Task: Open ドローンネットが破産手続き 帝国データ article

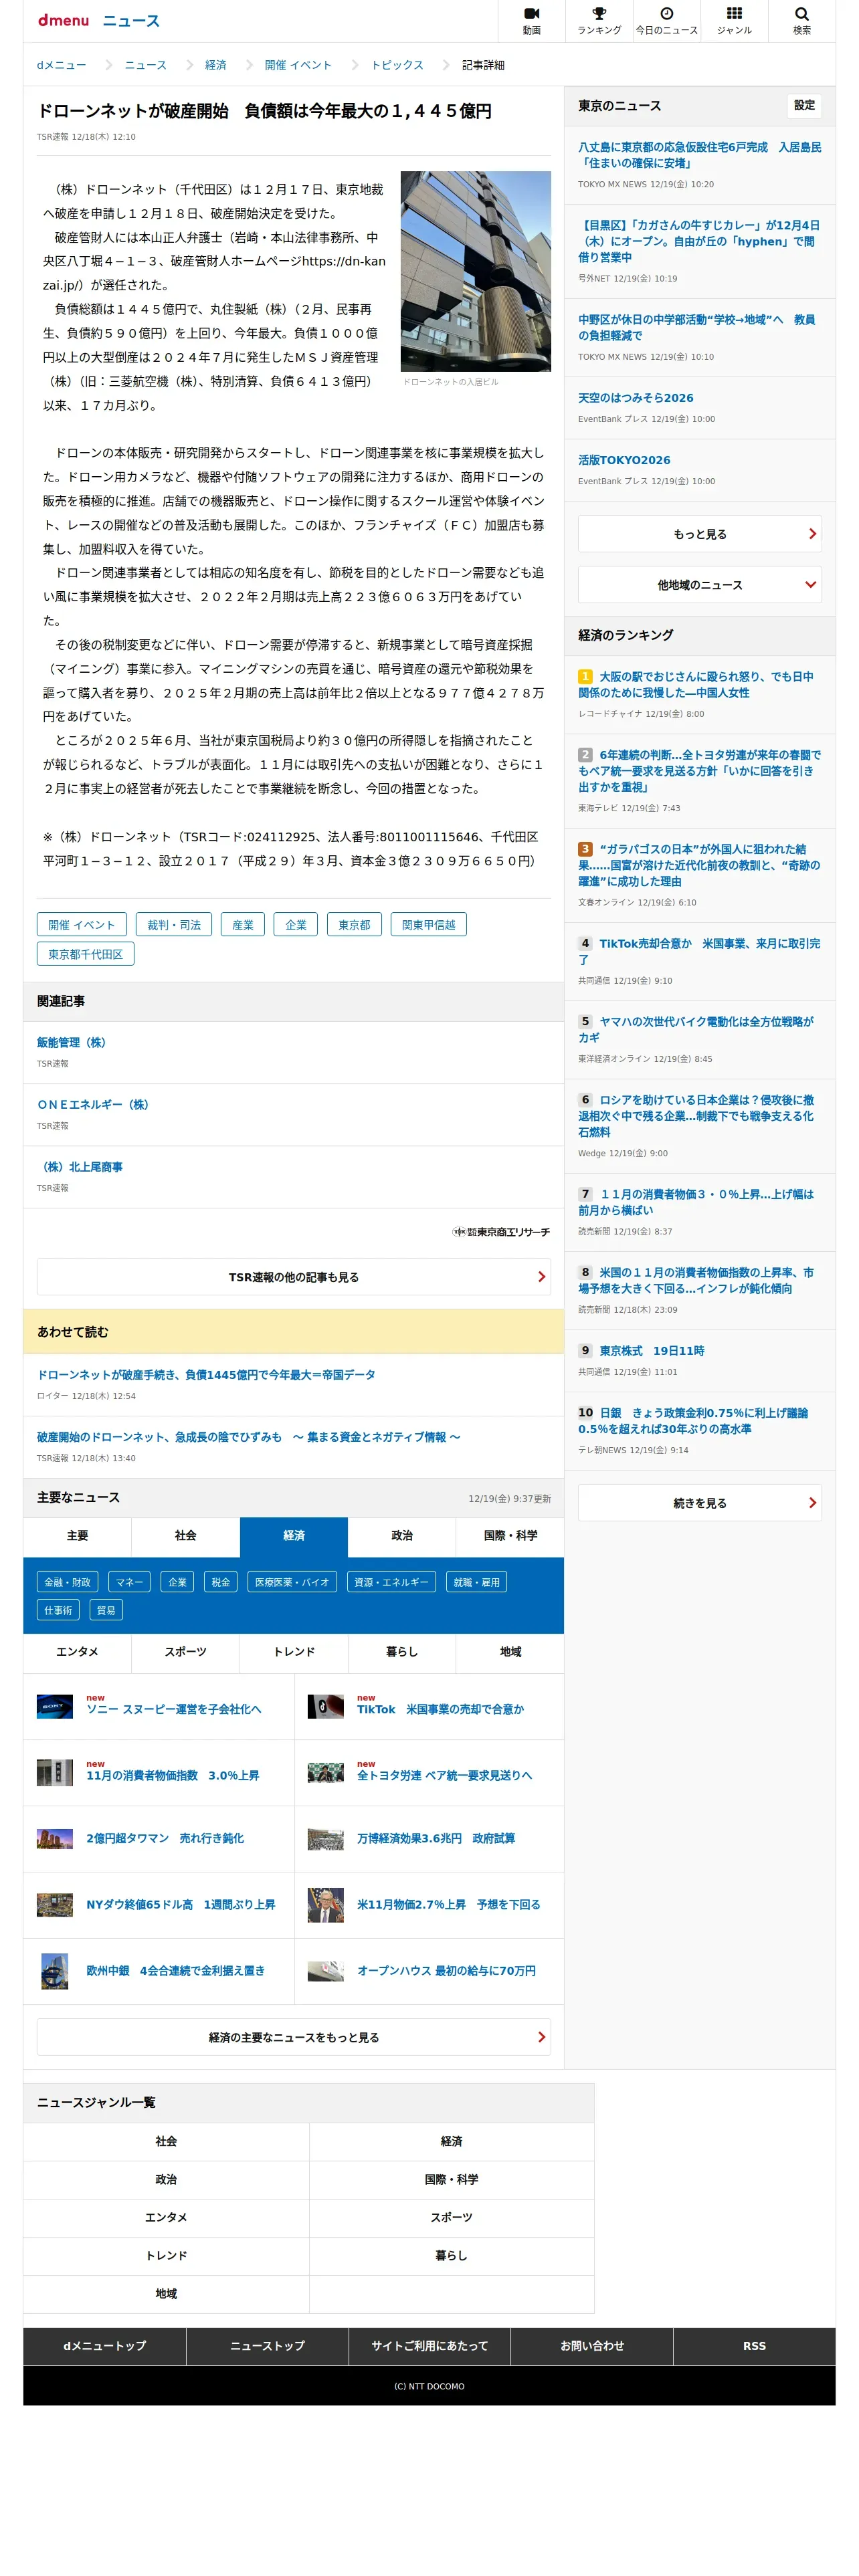Action: tap(206, 1375)
